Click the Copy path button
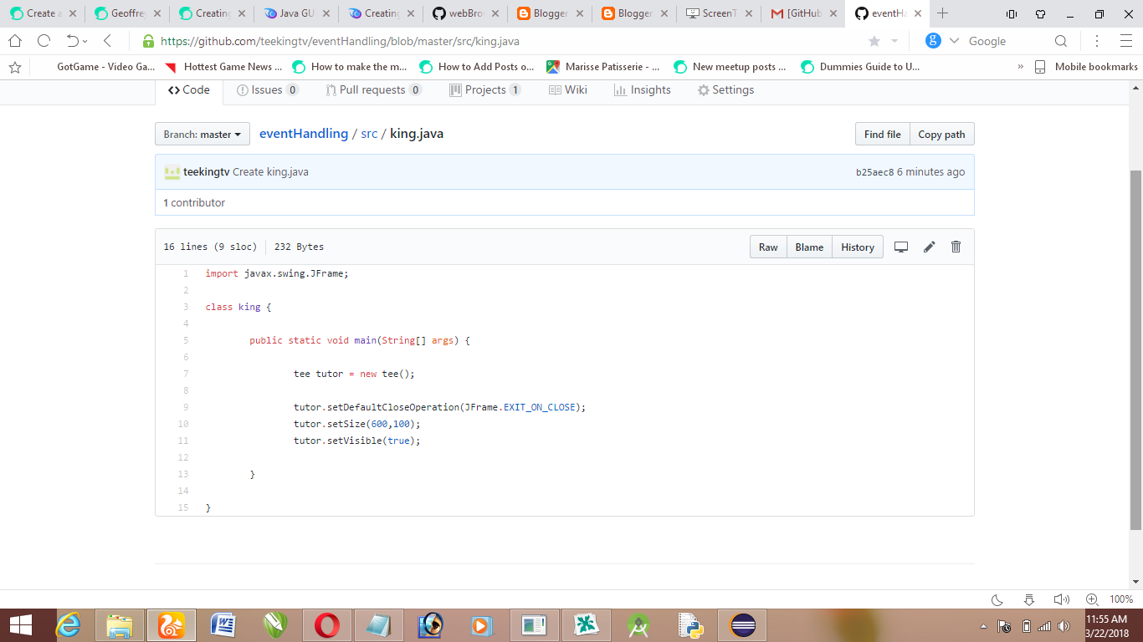This screenshot has width=1143, height=642. point(942,134)
